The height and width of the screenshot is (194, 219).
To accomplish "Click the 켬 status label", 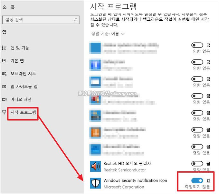I will tap(208, 180).
